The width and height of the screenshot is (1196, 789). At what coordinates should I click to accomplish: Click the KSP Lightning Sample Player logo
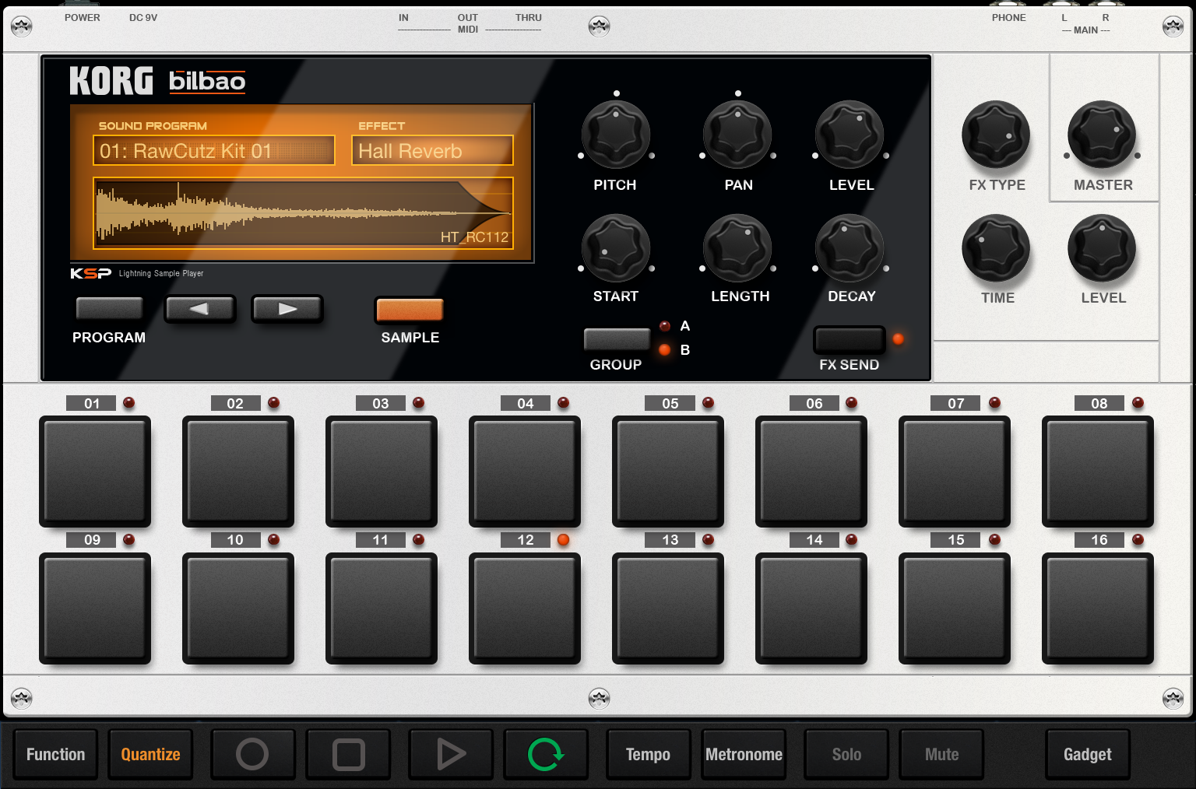coord(137,273)
